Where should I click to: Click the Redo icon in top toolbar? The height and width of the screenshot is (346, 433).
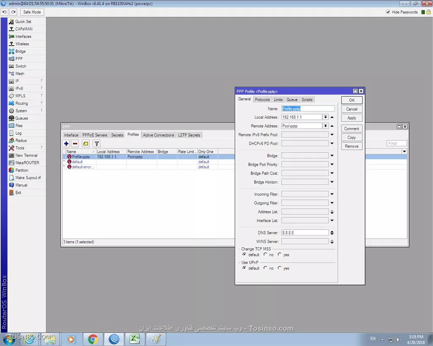pyautogui.click(x=14, y=12)
